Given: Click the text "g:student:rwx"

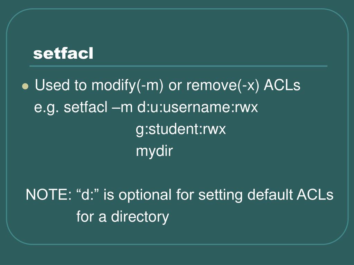Looking at the screenshot, I should point(181,130).
